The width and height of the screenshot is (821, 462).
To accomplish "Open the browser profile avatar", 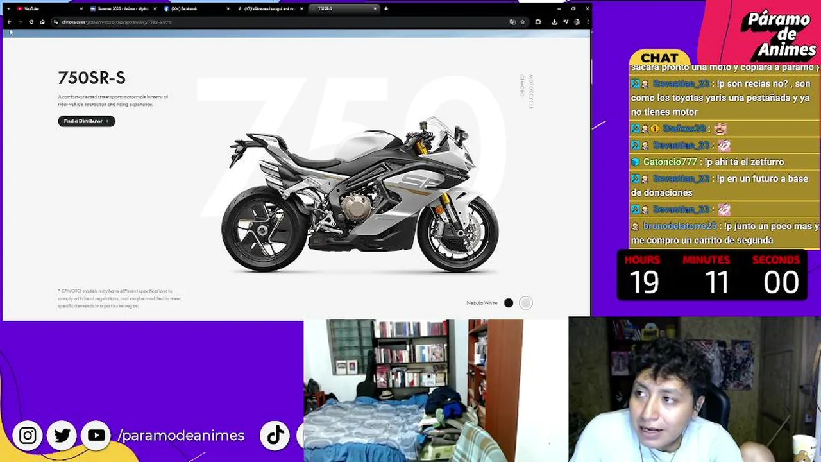I will click(x=577, y=22).
